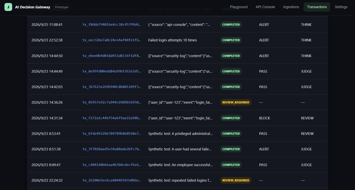Screen dimensions: 355x190
Task: Select the "Synthetic test: A user had several faile..." text
Action: click(x=180, y=149)
